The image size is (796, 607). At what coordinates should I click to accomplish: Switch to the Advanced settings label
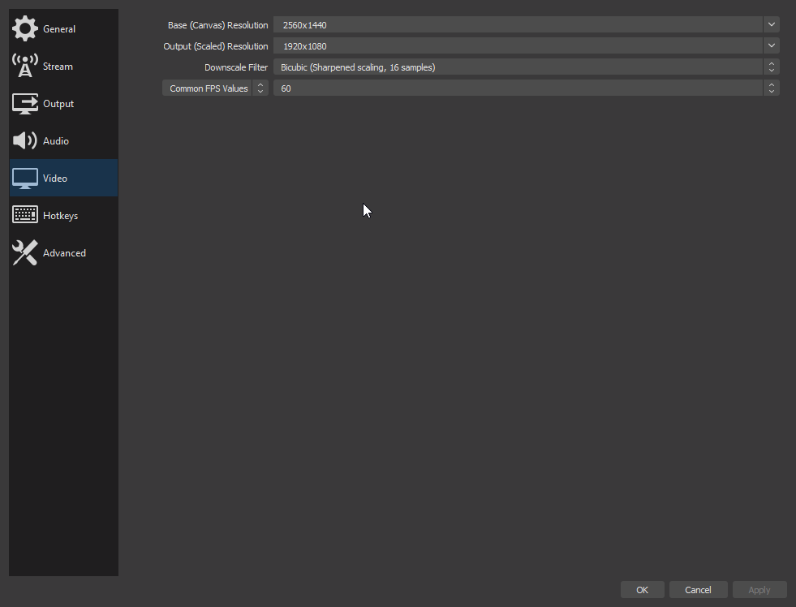64,253
